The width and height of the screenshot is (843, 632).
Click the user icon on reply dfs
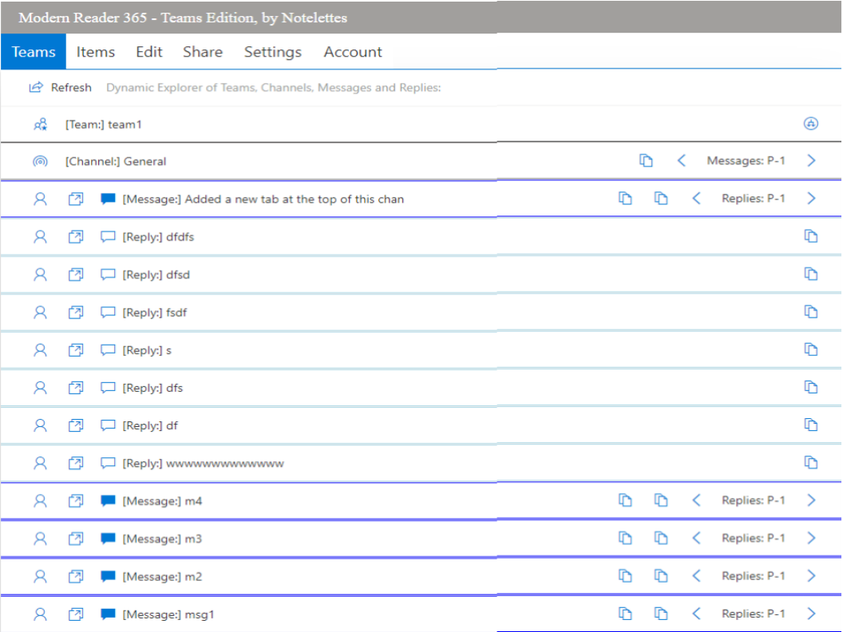(x=41, y=388)
